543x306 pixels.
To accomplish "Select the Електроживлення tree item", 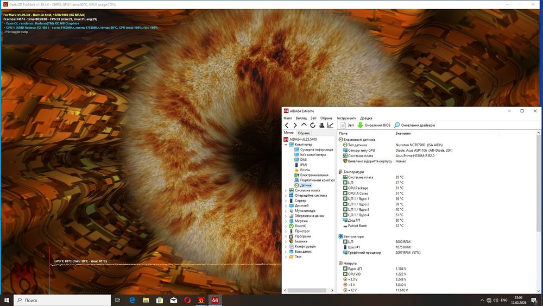I will tap(314, 175).
